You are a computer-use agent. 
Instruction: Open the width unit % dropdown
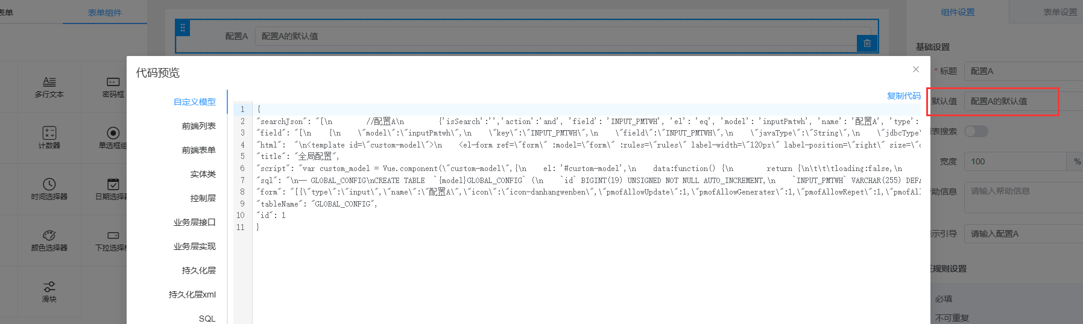pyautogui.click(x=1076, y=161)
